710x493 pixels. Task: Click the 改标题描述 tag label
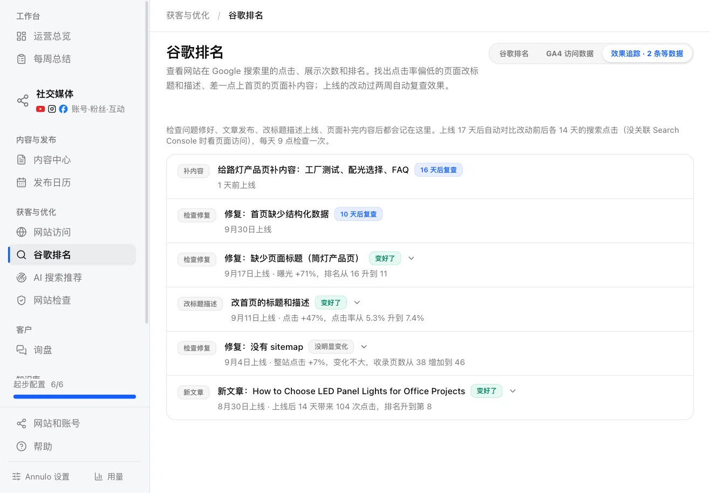click(x=200, y=304)
